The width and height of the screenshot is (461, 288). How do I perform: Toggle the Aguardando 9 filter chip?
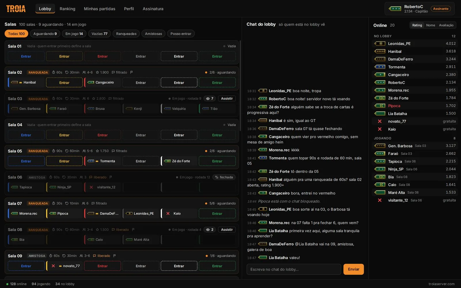tap(45, 34)
